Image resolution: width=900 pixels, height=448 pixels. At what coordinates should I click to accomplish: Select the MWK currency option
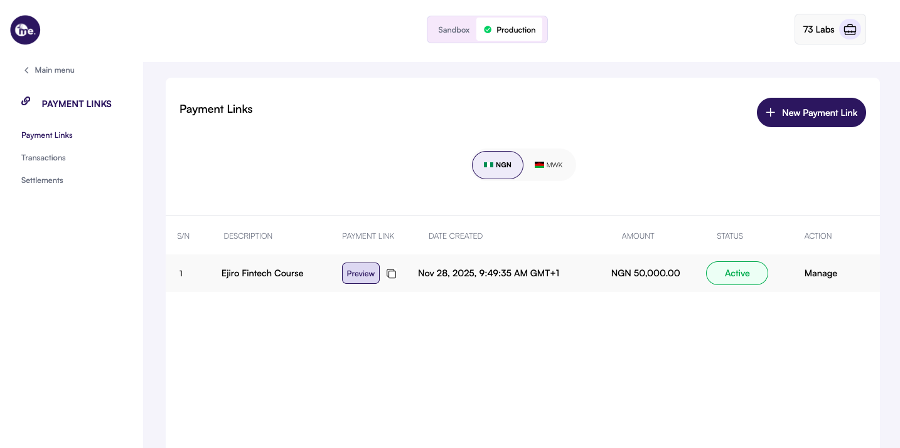[548, 165]
